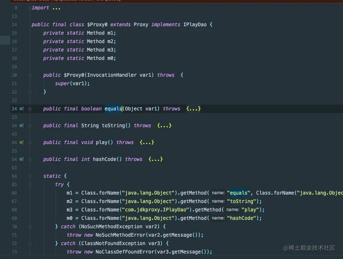343x259 pixels.
Task: Collapse the try block fold marker on line 65
Action: click(30, 185)
